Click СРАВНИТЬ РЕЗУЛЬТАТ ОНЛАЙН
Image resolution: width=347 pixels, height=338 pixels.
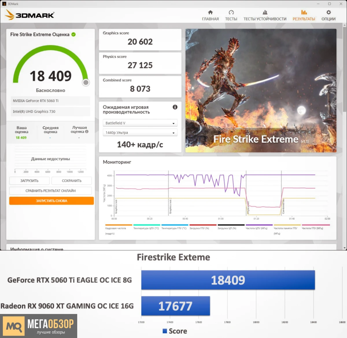50,190
